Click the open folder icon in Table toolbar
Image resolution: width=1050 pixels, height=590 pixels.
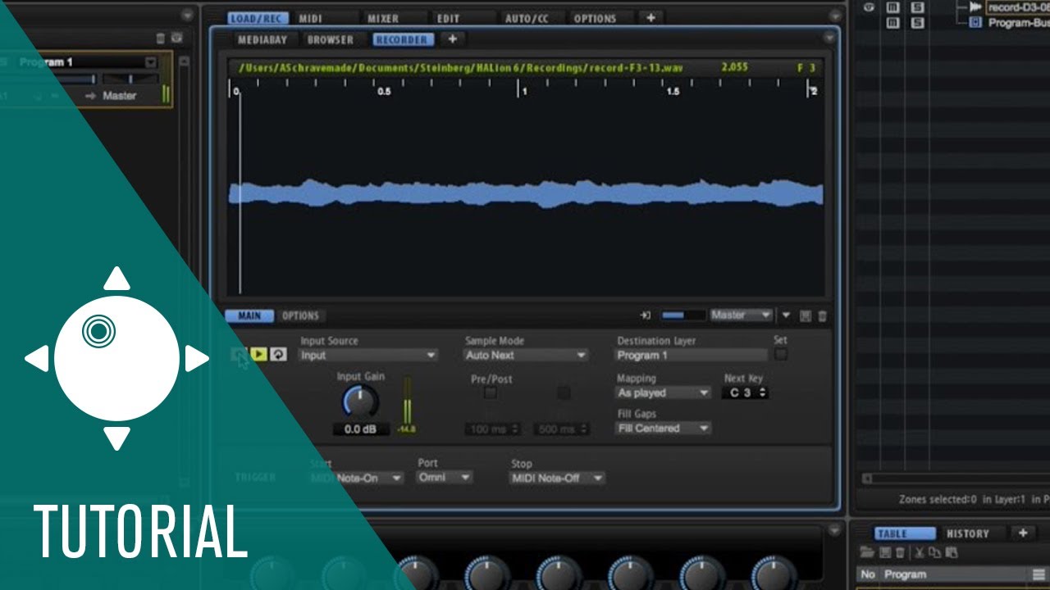867,553
